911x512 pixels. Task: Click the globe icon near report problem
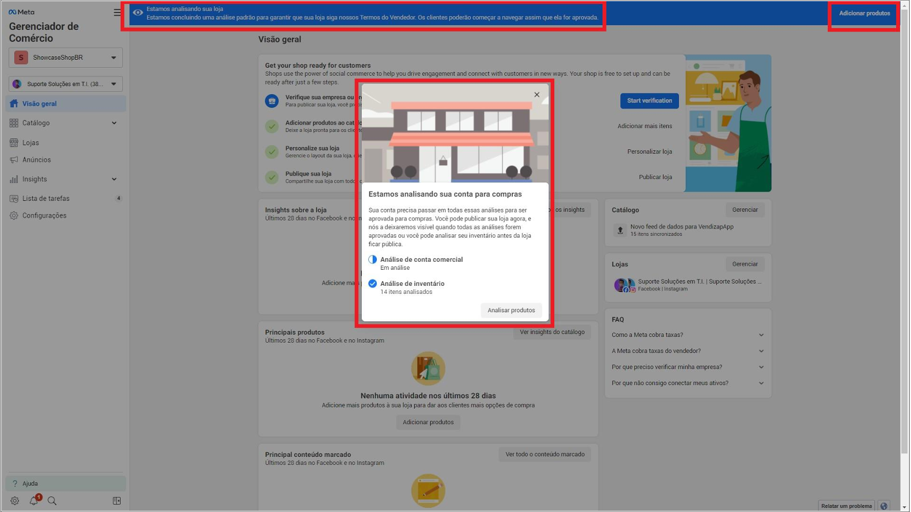pyautogui.click(x=884, y=506)
